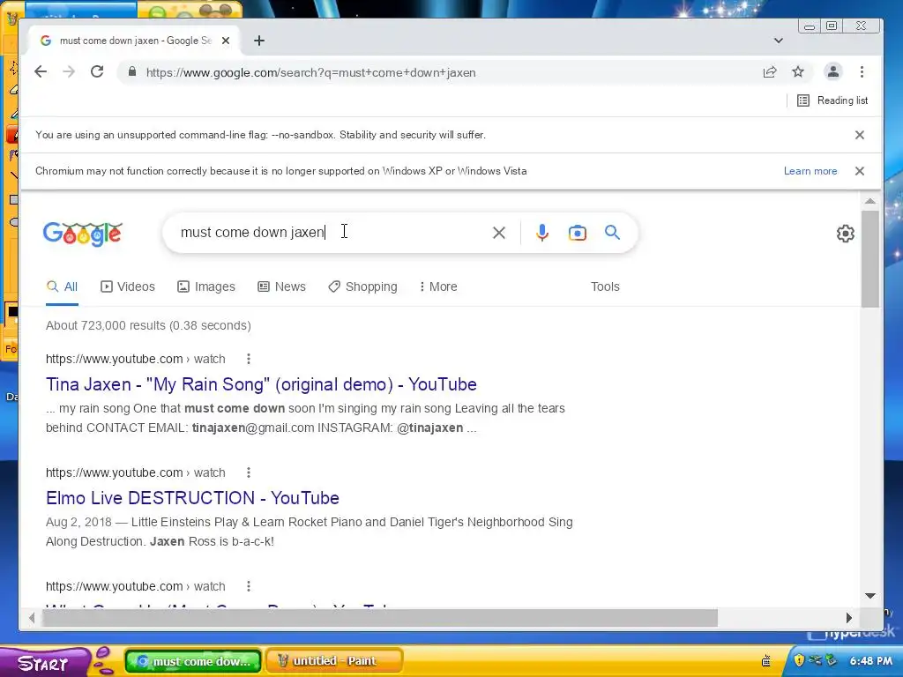
Task: Reload the current page
Action: [97, 72]
